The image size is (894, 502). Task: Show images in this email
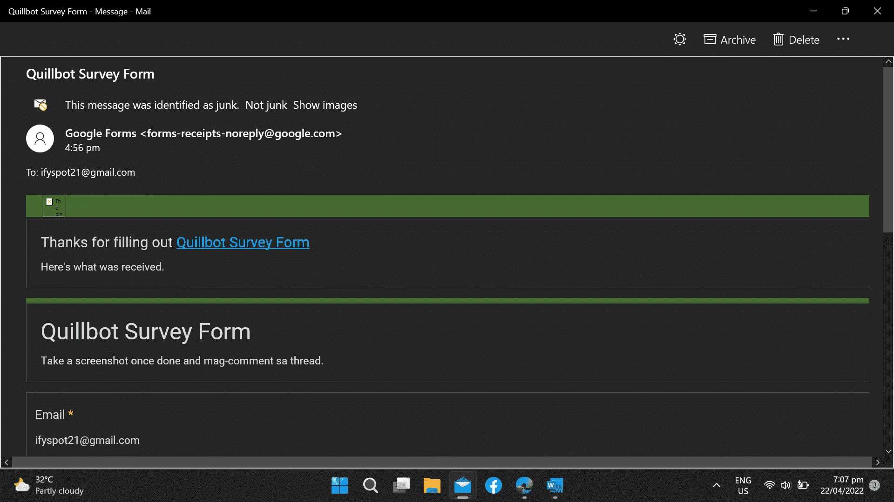325,105
